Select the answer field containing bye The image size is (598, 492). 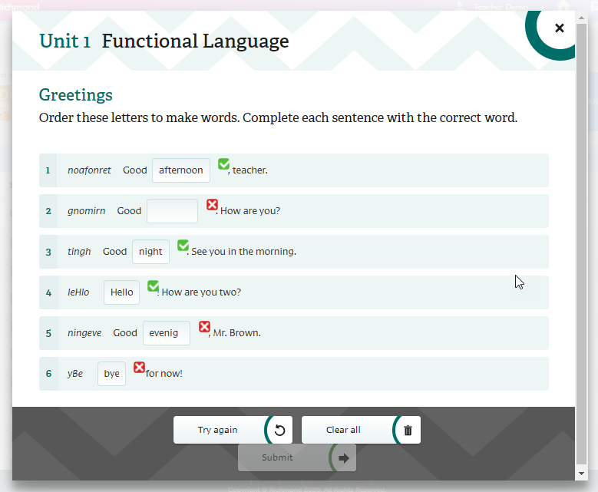[111, 374]
